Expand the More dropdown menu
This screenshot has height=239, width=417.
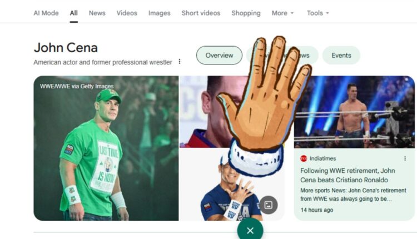point(282,13)
